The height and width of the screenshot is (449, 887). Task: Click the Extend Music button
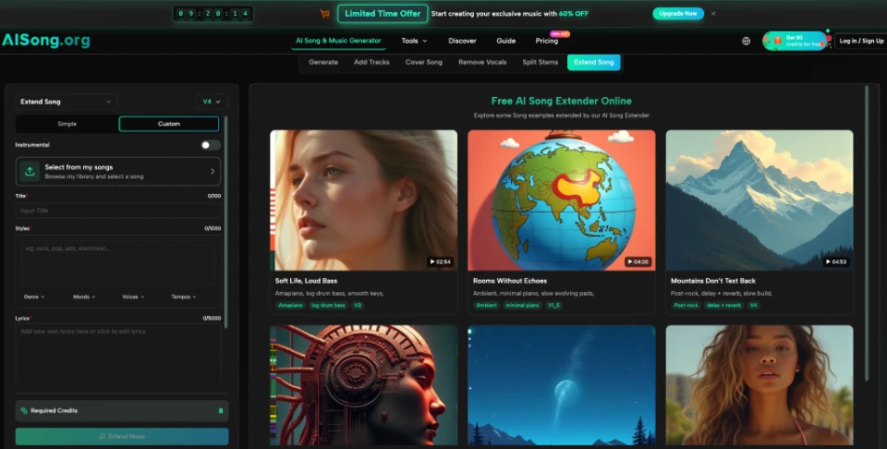(122, 437)
